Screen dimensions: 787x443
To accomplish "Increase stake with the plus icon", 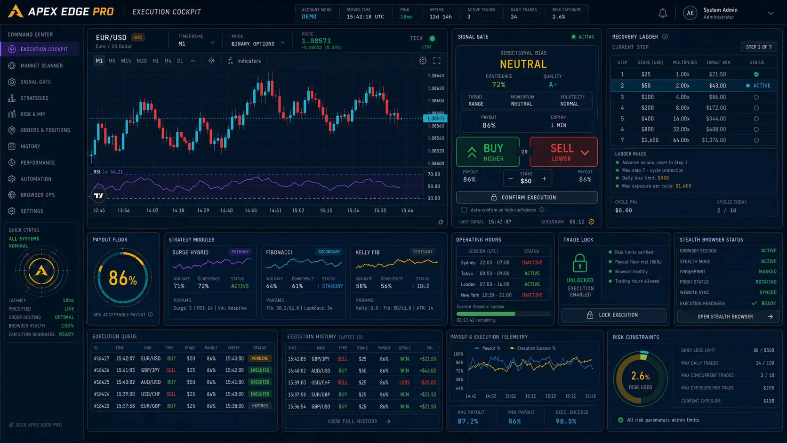I will coord(545,178).
